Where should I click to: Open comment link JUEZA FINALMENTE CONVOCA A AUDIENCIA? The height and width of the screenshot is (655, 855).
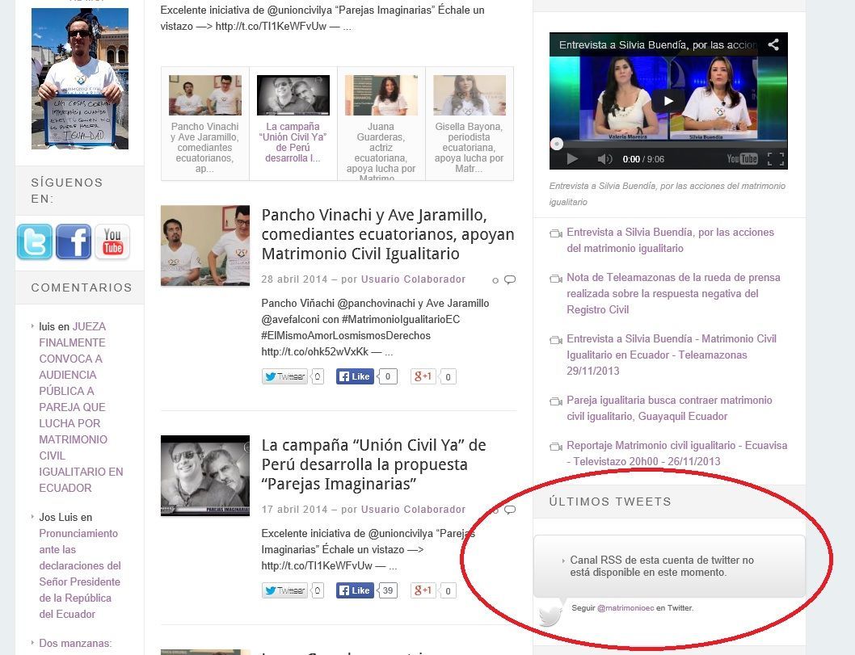coord(81,407)
